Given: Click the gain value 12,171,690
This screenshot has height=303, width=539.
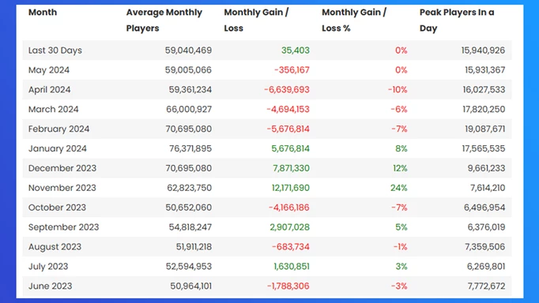Looking at the screenshot, I should coord(291,188).
